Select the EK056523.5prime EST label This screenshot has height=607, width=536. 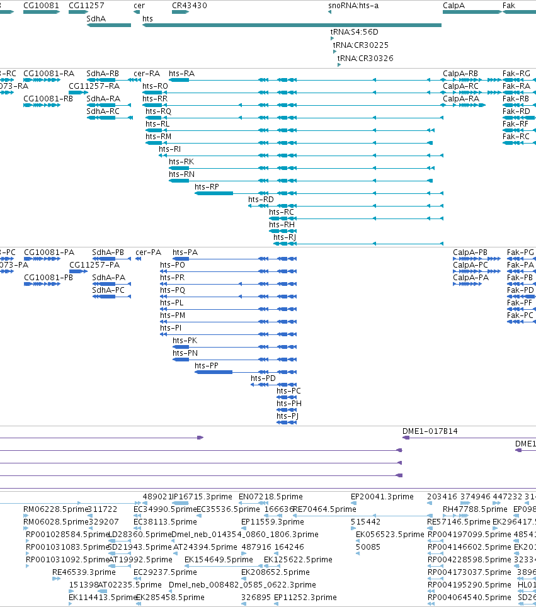click(390, 534)
